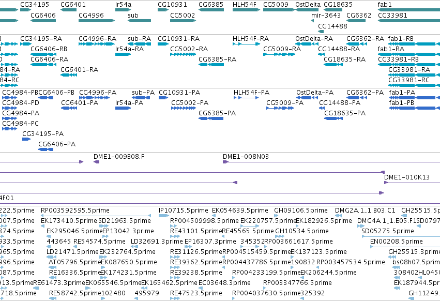Click the CG14488 gene label

coord(332,26)
